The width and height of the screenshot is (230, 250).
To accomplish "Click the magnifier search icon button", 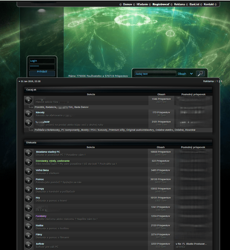I will [x=200, y=74].
